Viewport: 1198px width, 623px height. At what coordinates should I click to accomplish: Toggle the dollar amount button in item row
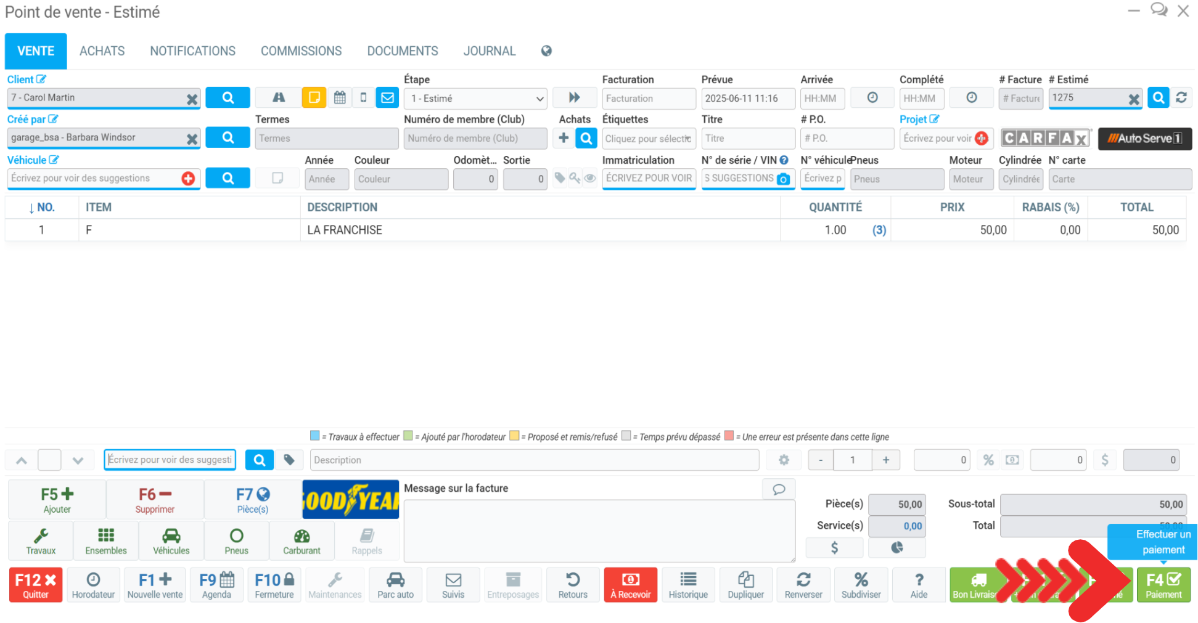(1104, 460)
